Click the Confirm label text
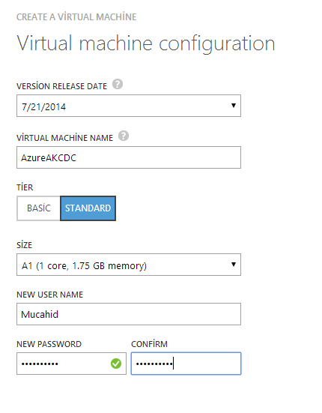 pyautogui.click(x=149, y=344)
